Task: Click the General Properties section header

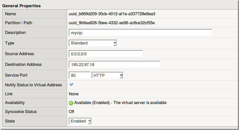Action: (21, 6)
